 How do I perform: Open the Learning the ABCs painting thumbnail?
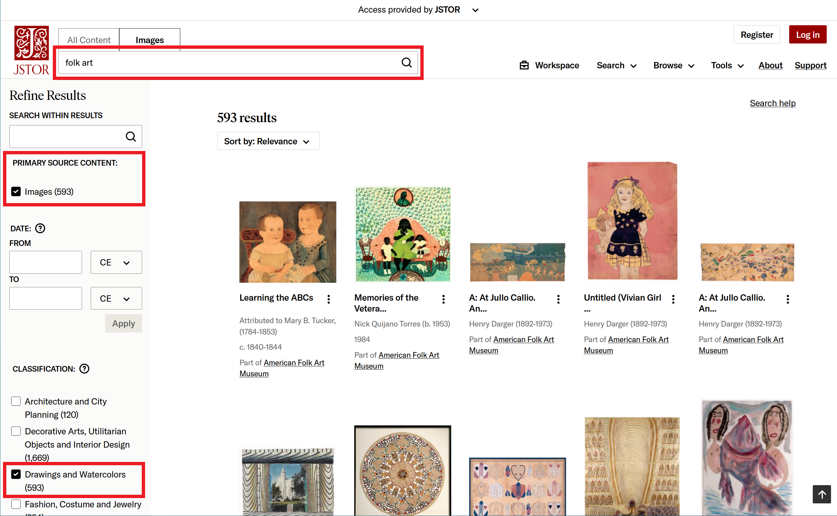[x=288, y=242]
